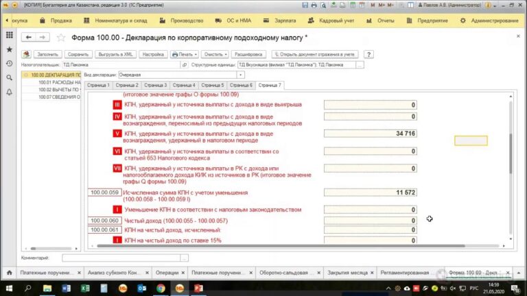Select 100.01 РАСХОДЫ tree item
The height and width of the screenshot is (296, 527).
(x=59, y=82)
